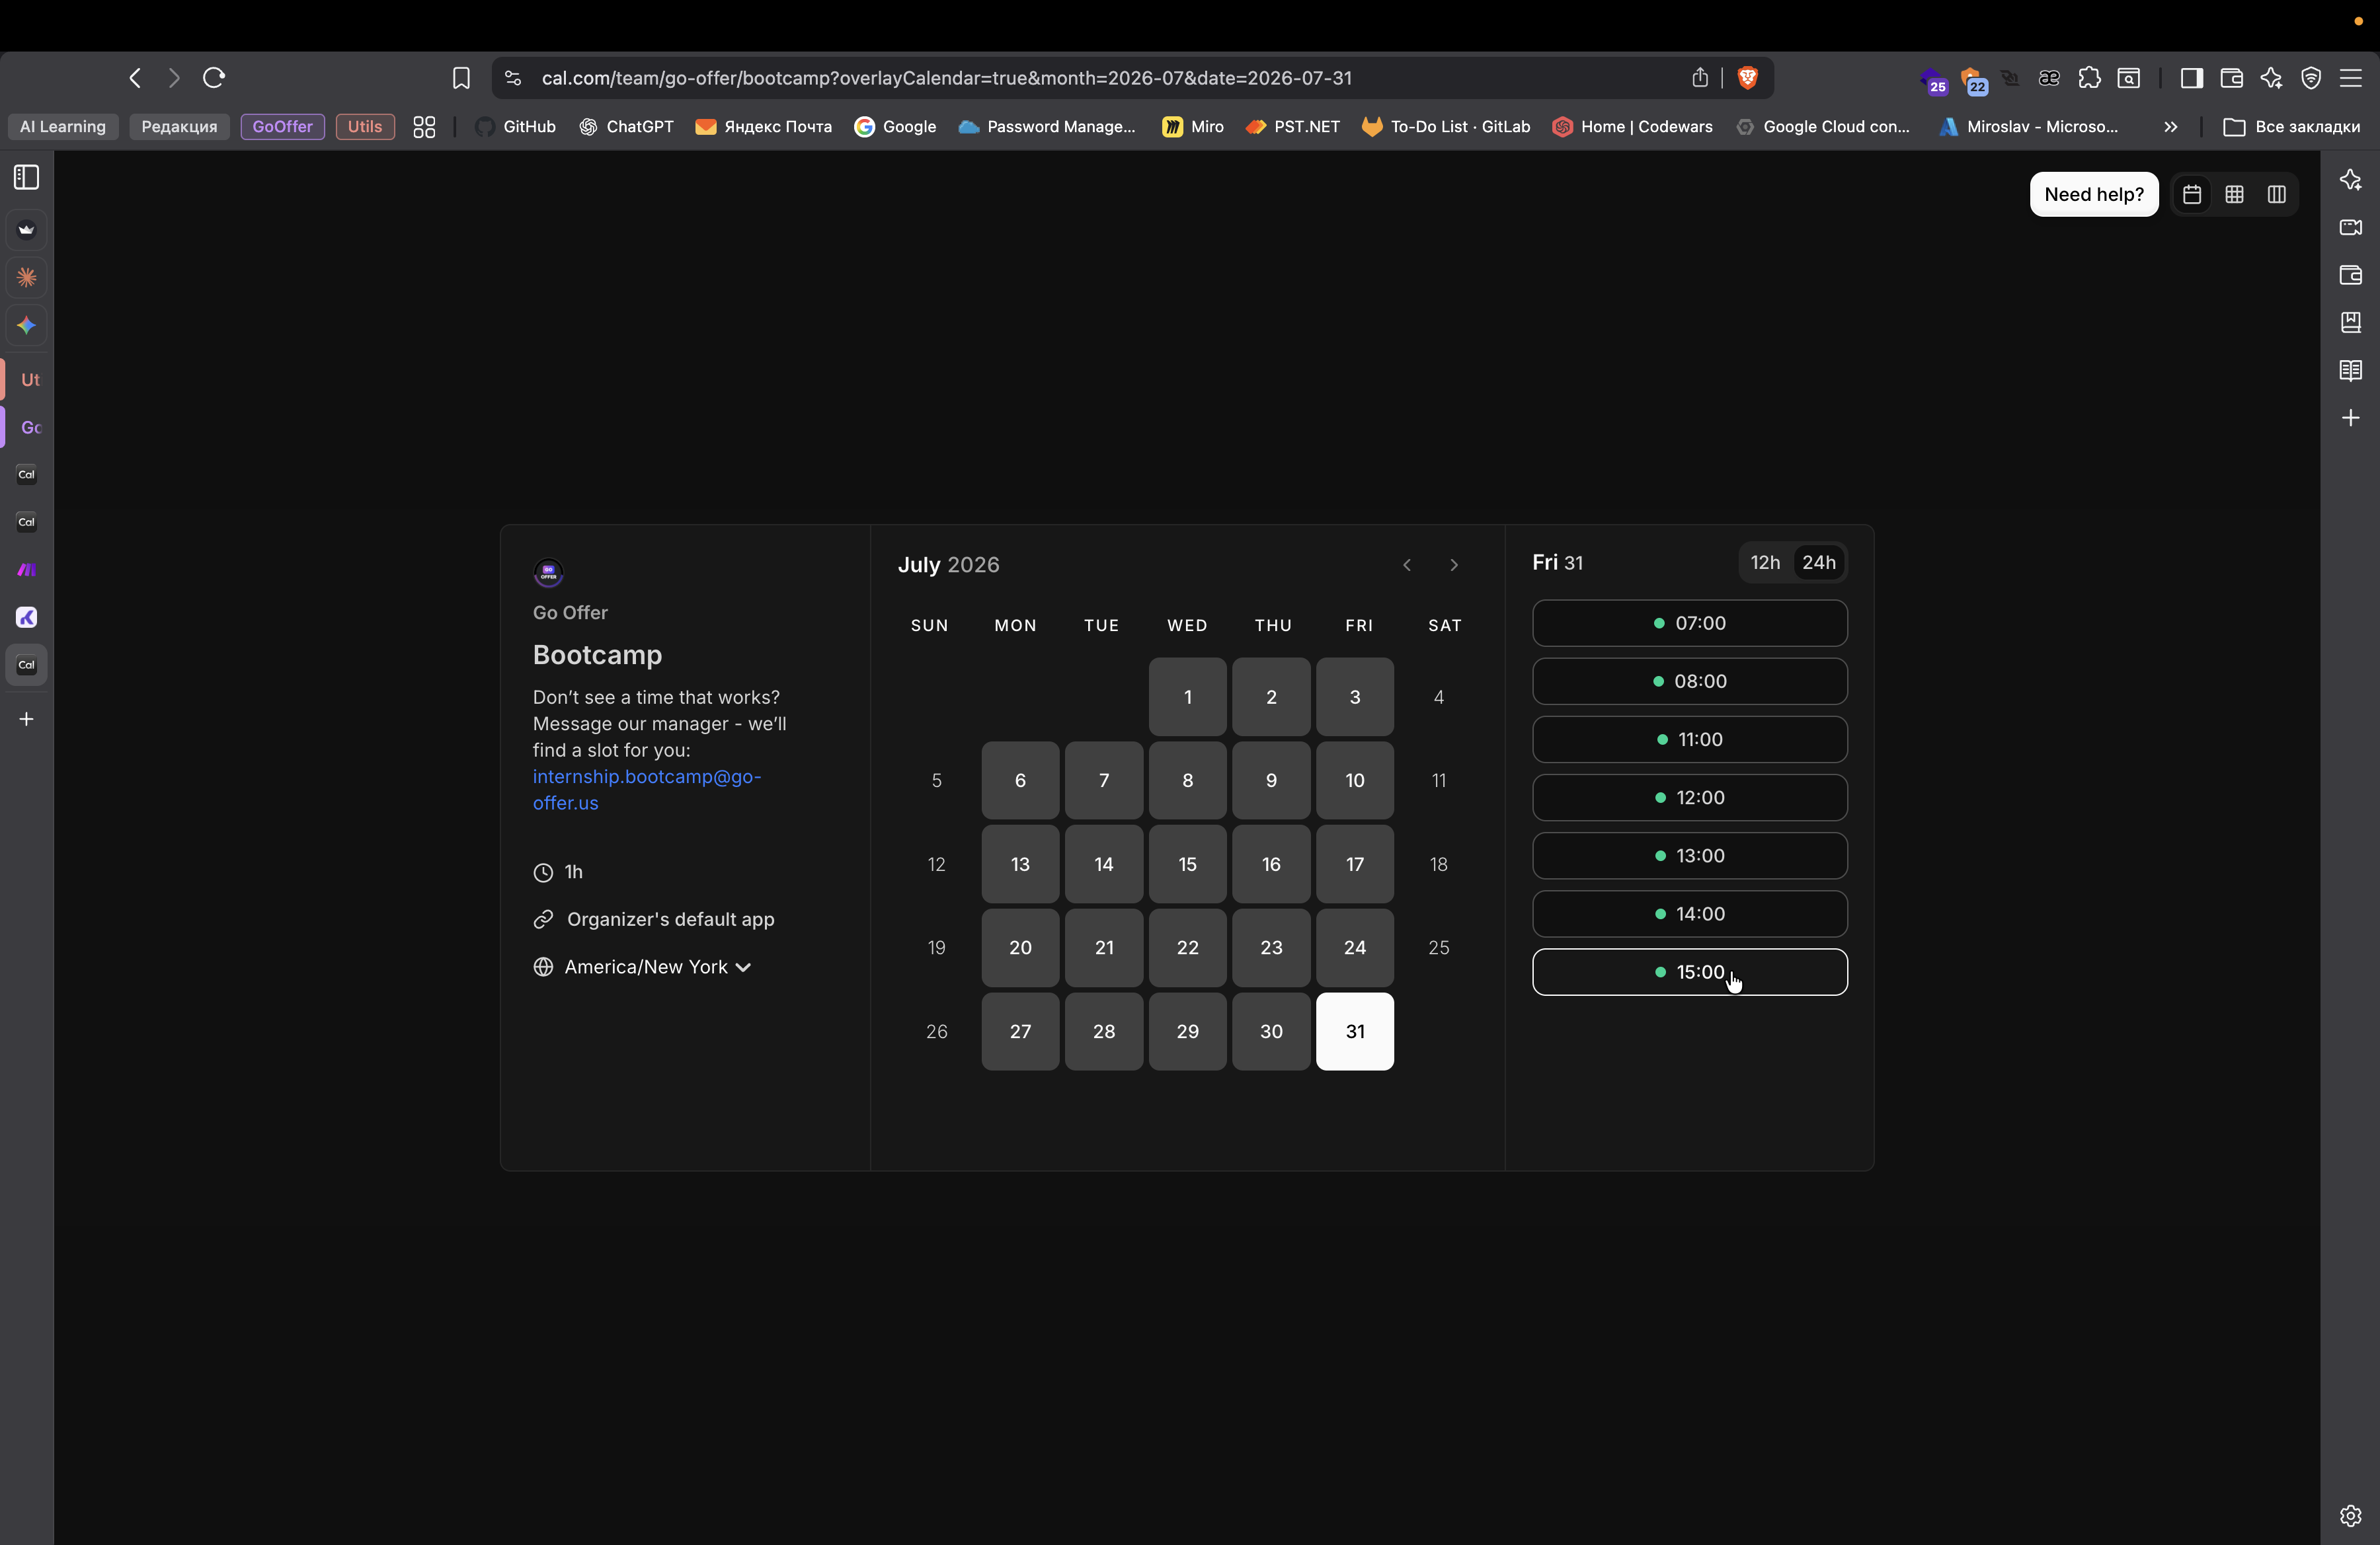Open the settings gear at the bottom right

coord(2350,1515)
